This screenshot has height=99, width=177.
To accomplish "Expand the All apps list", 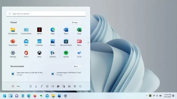I will pyautogui.click(x=76, y=23).
